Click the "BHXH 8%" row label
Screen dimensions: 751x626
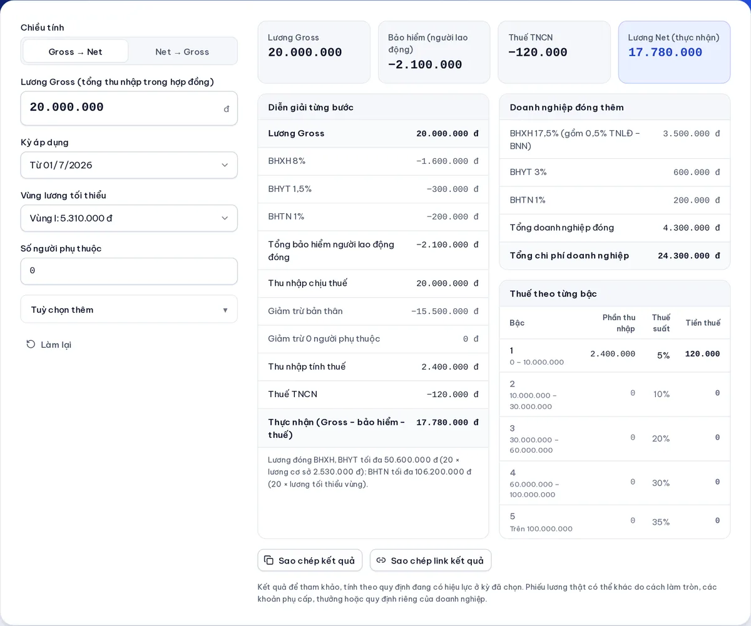tap(287, 161)
